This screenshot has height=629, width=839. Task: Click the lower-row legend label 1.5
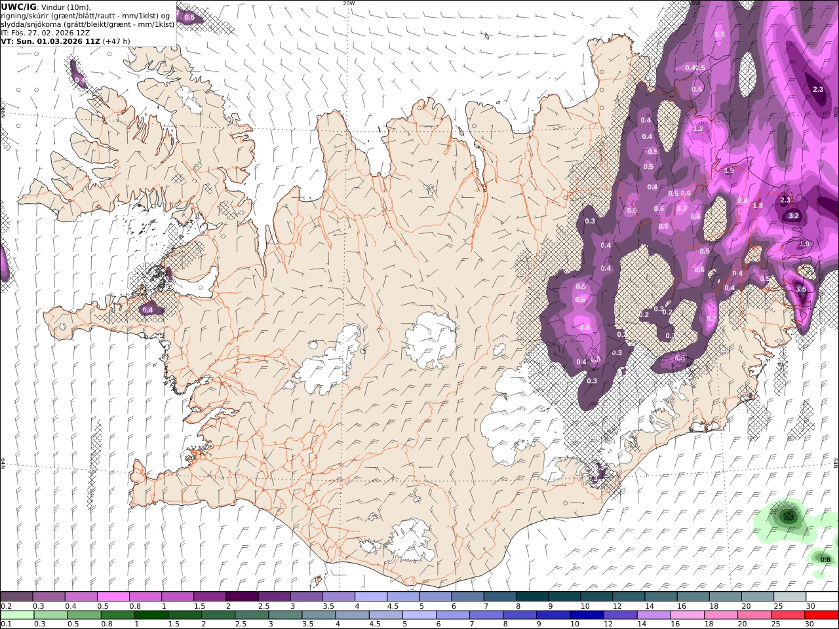(174, 624)
